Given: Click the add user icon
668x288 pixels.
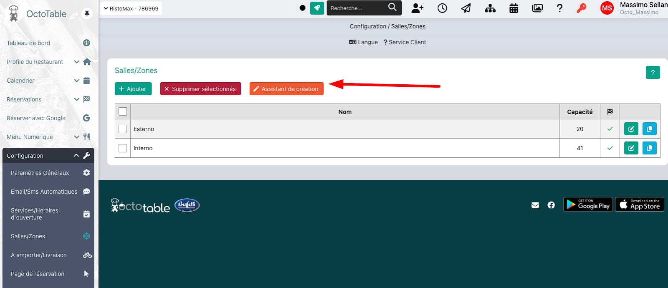Looking at the screenshot, I should pos(417,8).
